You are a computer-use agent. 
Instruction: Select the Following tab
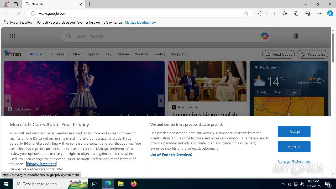point(56,54)
